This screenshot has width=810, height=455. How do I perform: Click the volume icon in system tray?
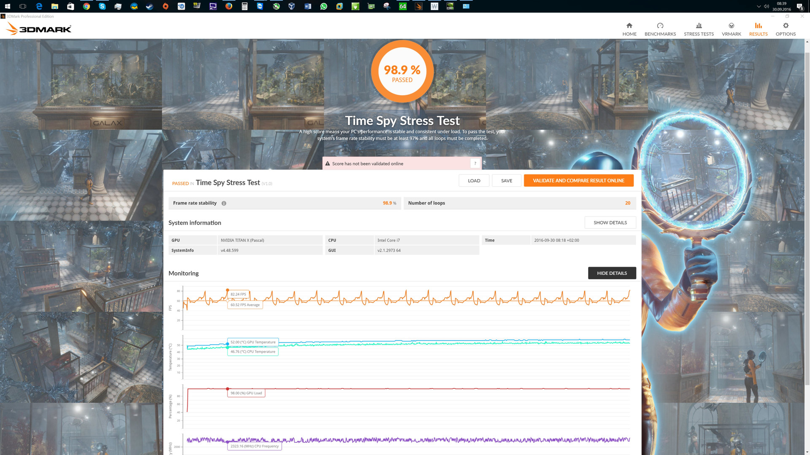(x=767, y=6)
